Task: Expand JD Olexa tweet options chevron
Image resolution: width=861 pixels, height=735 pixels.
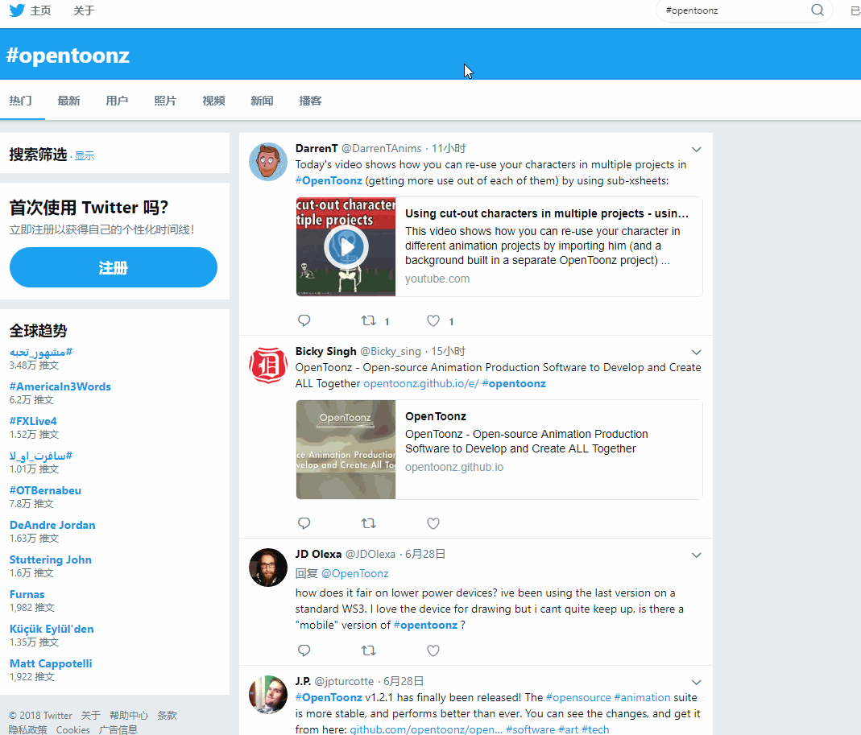Action: pos(696,555)
